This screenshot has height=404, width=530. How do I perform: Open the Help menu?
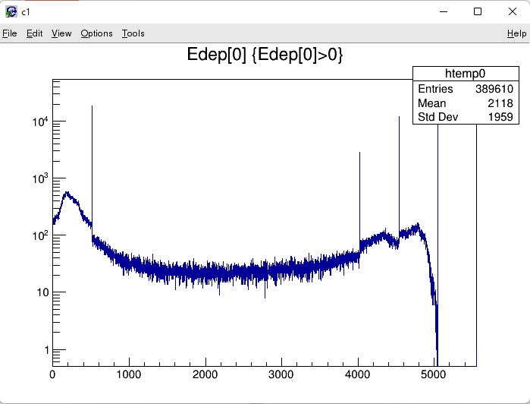pos(516,33)
